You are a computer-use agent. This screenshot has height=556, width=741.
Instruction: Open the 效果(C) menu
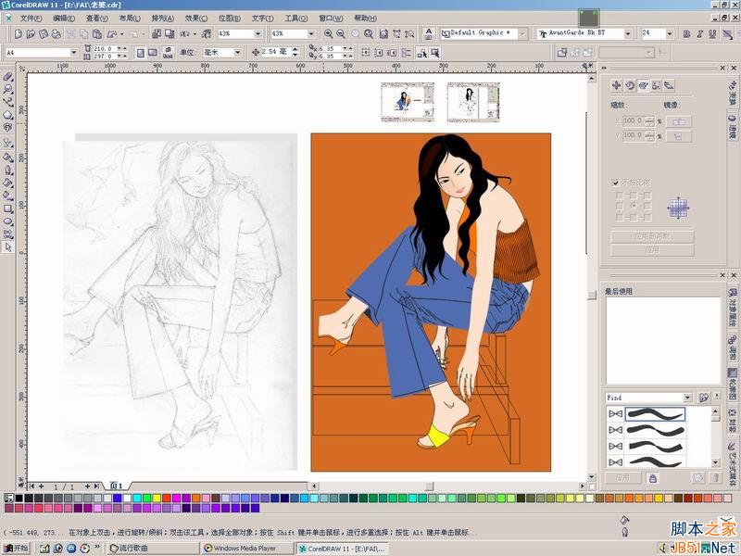[195, 18]
